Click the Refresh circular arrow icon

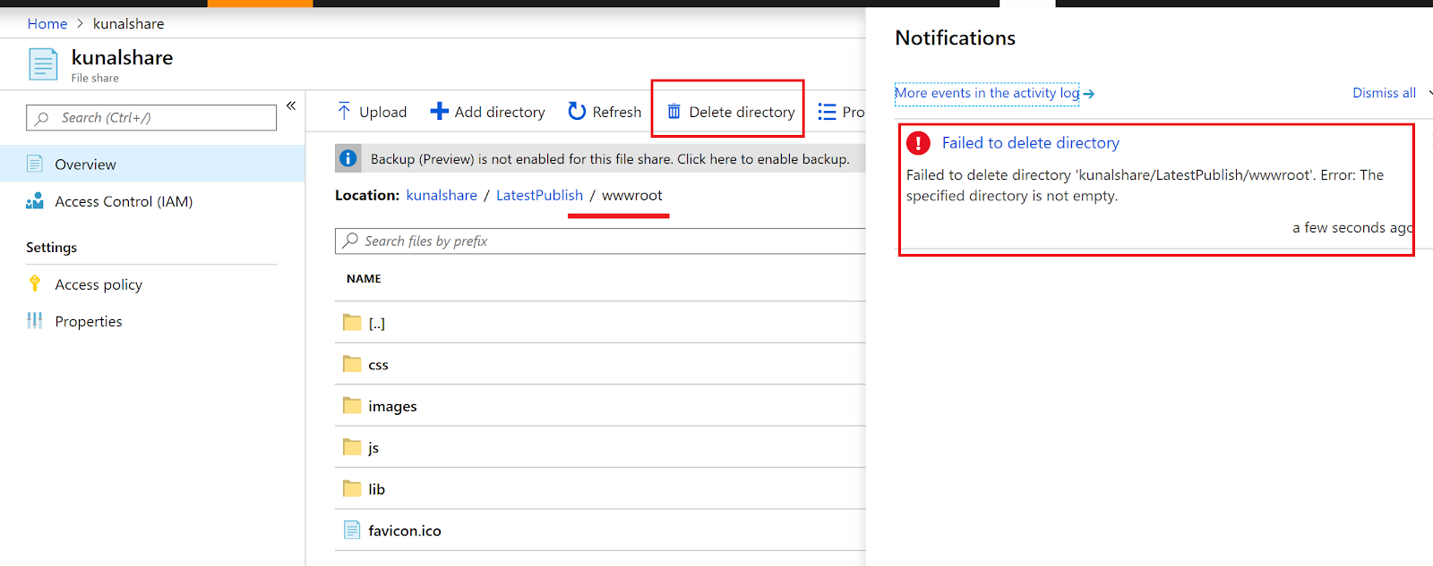pos(577,111)
